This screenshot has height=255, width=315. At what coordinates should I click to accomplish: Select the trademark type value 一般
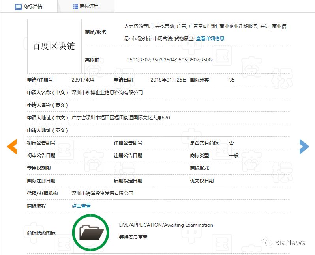coord(234,156)
